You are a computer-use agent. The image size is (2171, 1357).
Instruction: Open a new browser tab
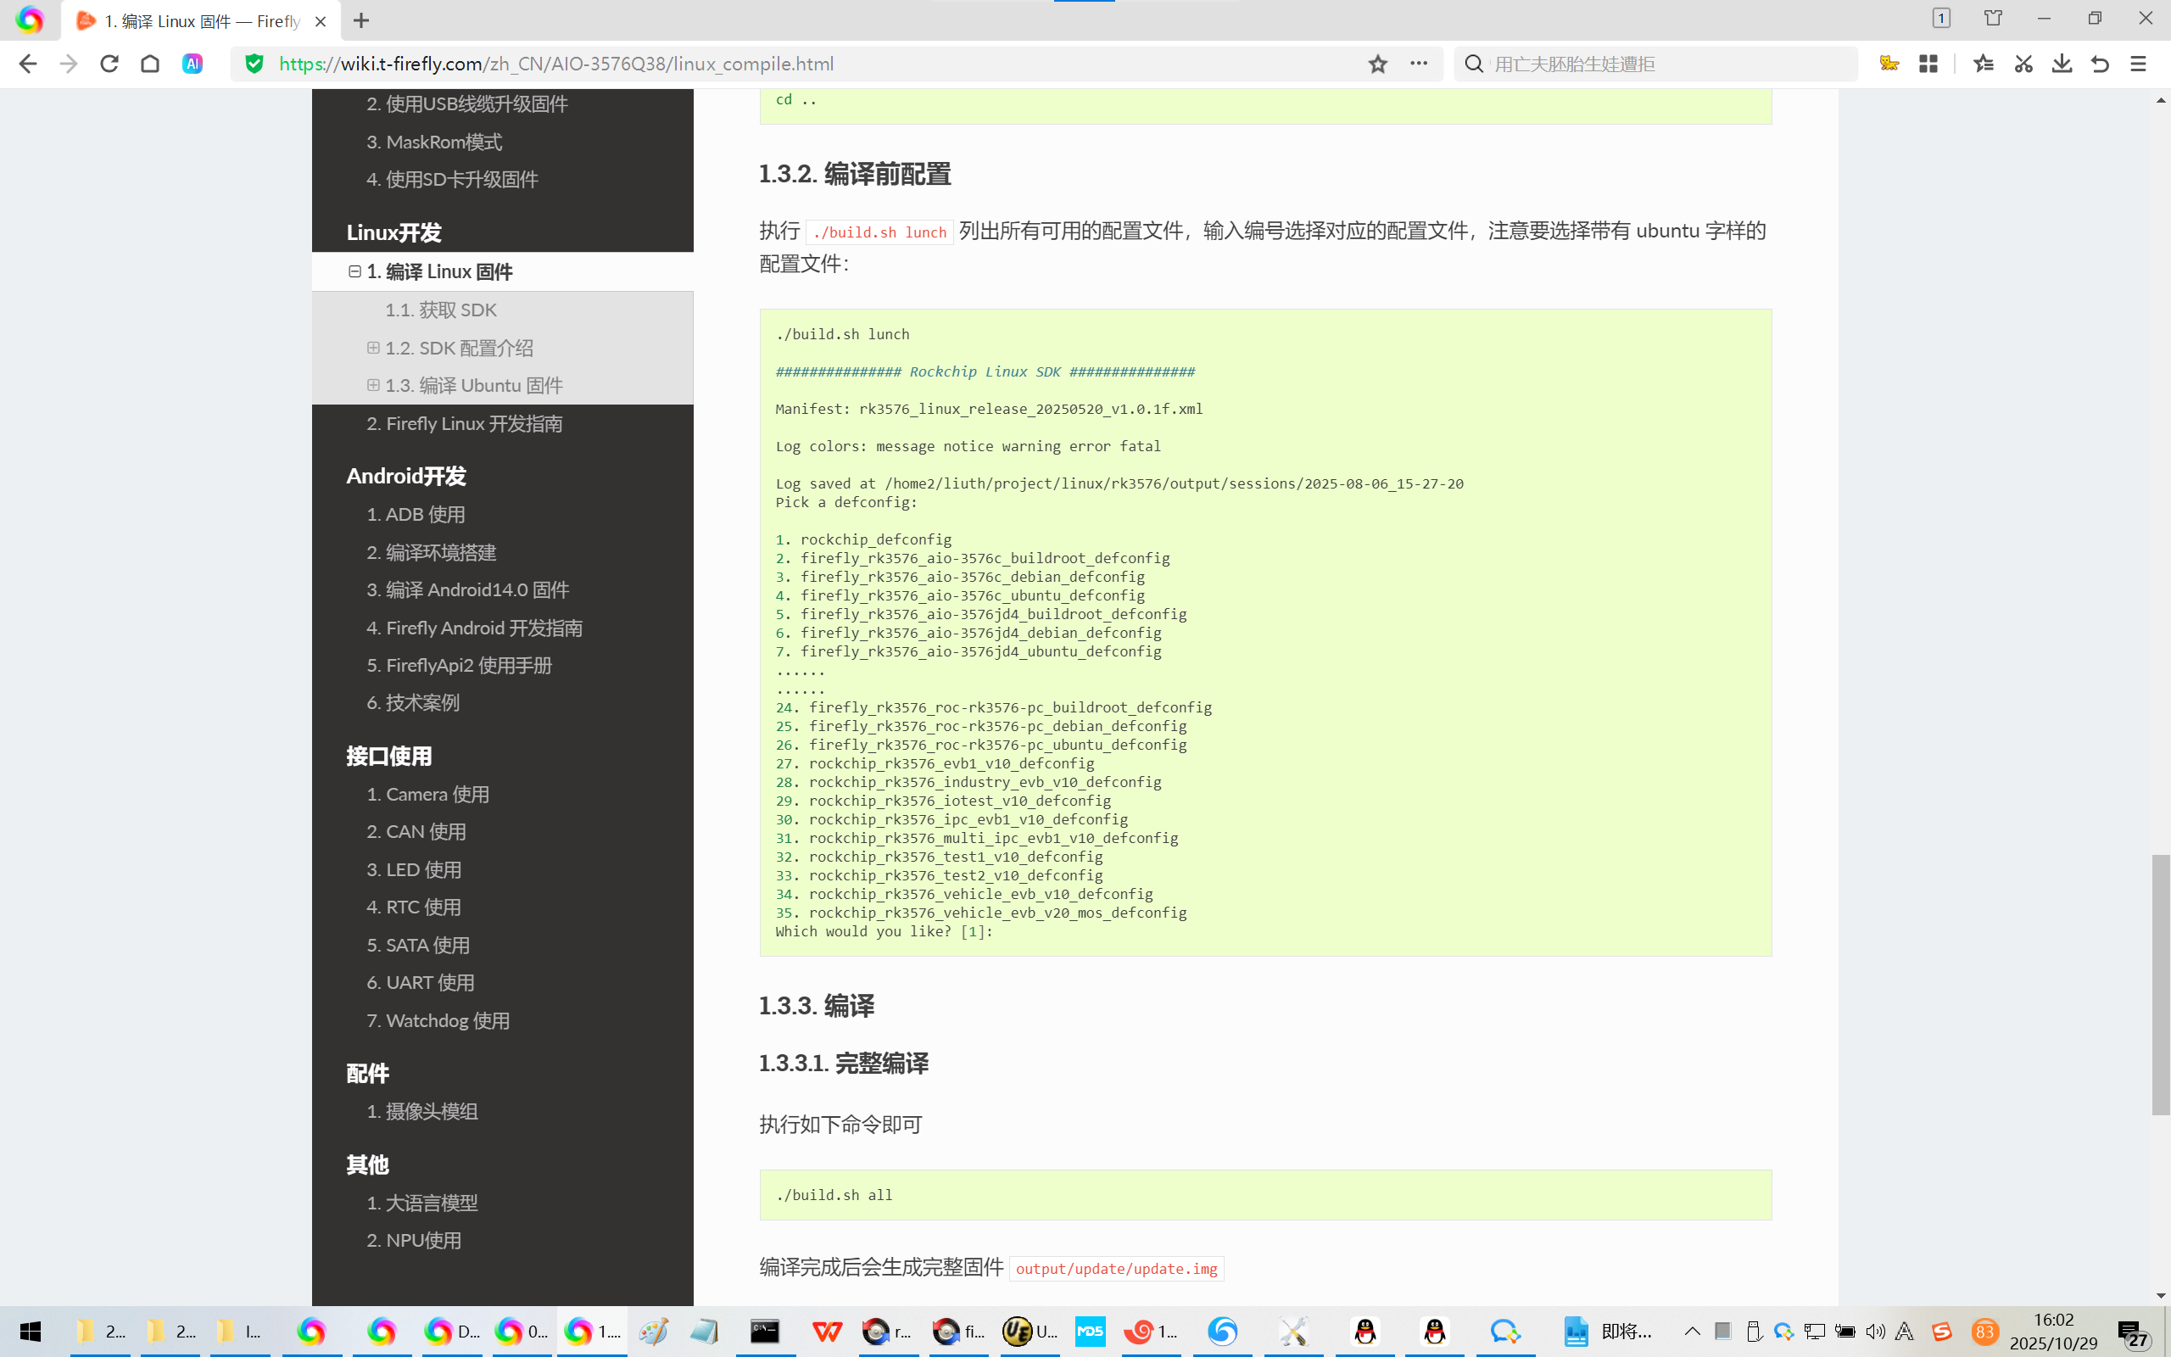[x=361, y=20]
